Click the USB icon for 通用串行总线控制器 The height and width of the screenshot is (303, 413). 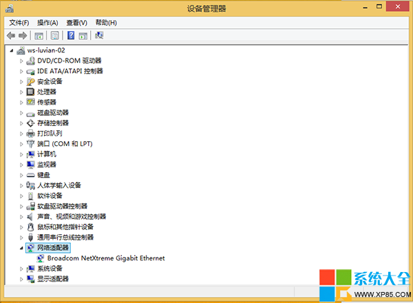coord(30,238)
